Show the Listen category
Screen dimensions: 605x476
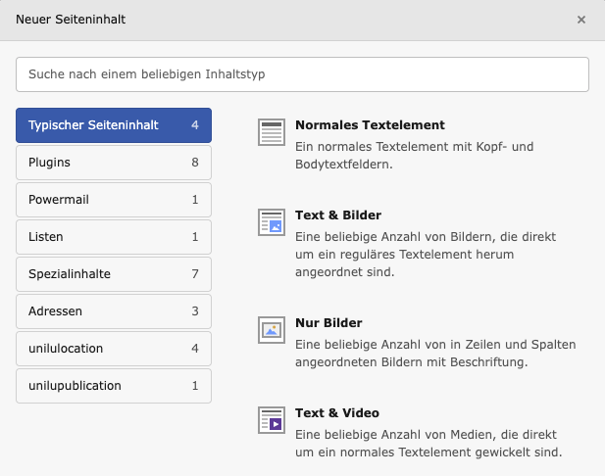point(114,237)
